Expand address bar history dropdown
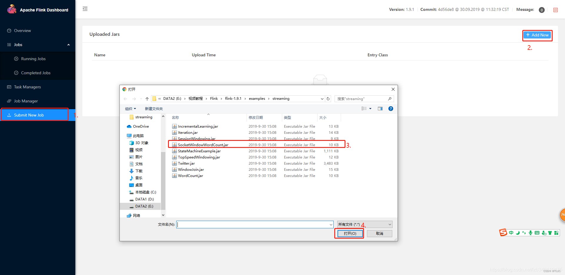Image resolution: width=565 pixels, height=275 pixels. 322,99
